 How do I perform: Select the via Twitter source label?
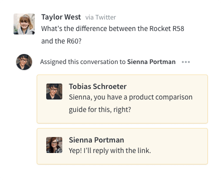(100, 17)
